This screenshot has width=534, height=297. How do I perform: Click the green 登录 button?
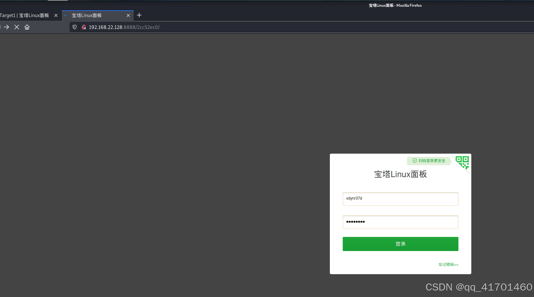pyautogui.click(x=401, y=244)
